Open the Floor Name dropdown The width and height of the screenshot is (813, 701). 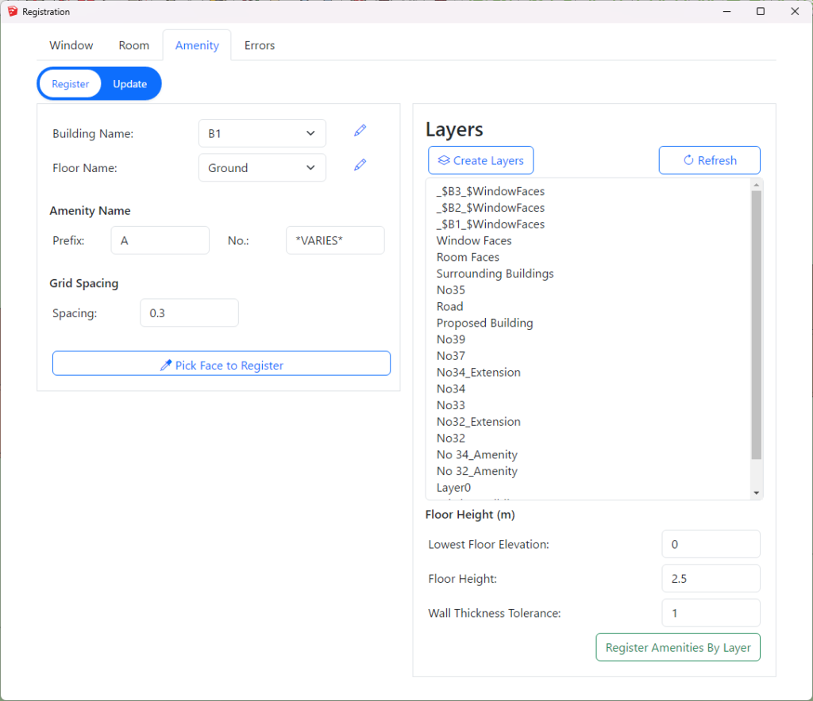pyautogui.click(x=262, y=168)
